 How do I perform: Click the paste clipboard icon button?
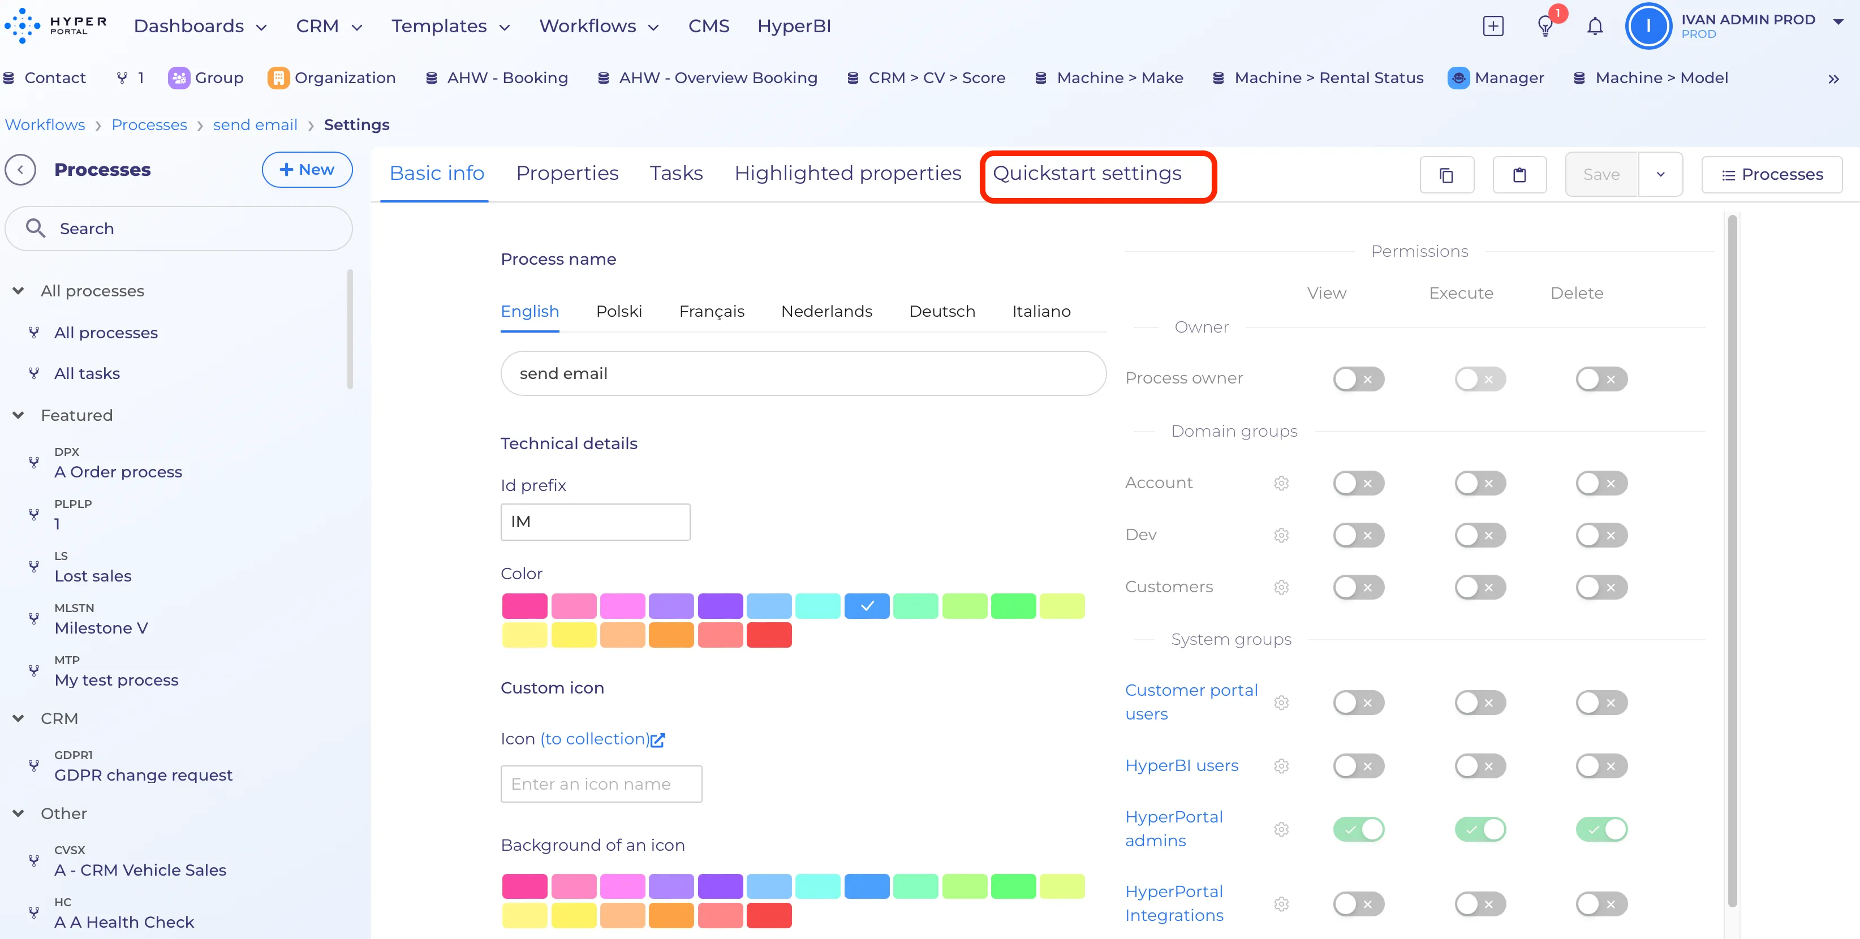click(x=1519, y=175)
